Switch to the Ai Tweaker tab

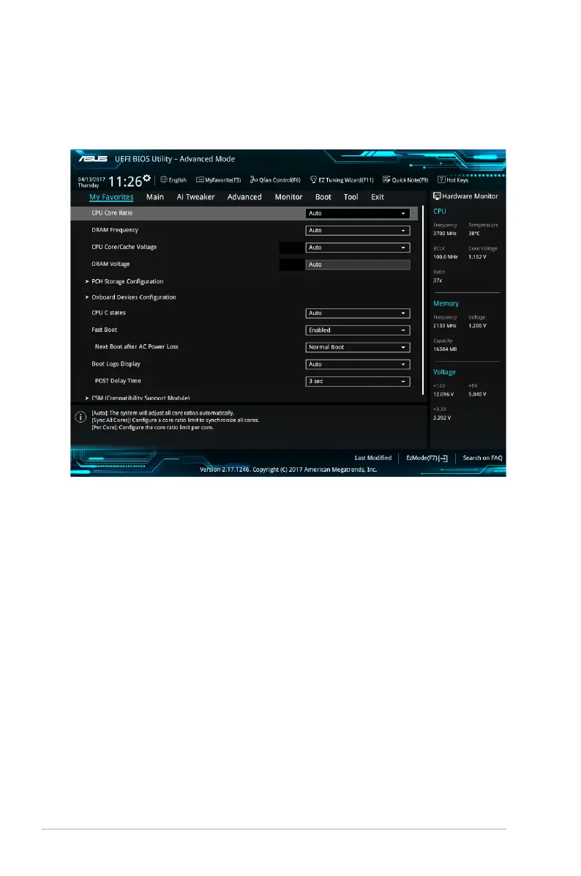195,197
